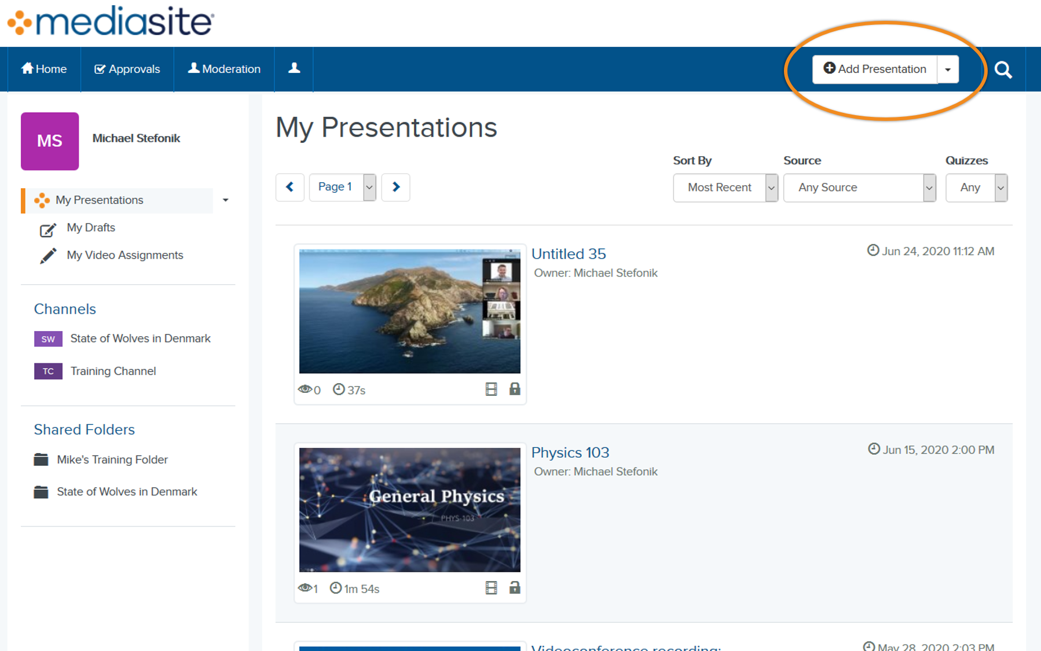Switch to the Approvals section
This screenshot has height=651, width=1041.
pos(127,69)
